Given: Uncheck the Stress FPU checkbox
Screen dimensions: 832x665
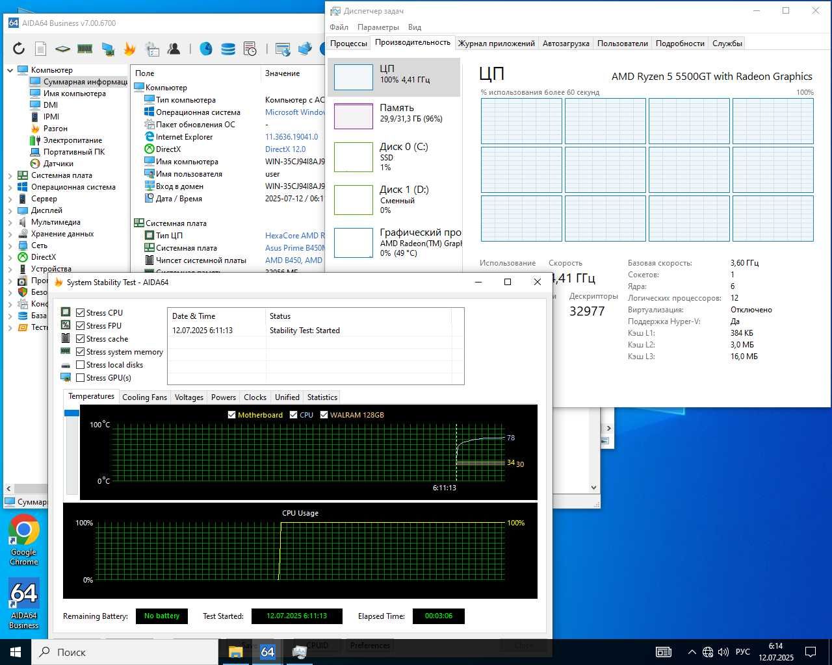Looking at the screenshot, I should [81, 326].
